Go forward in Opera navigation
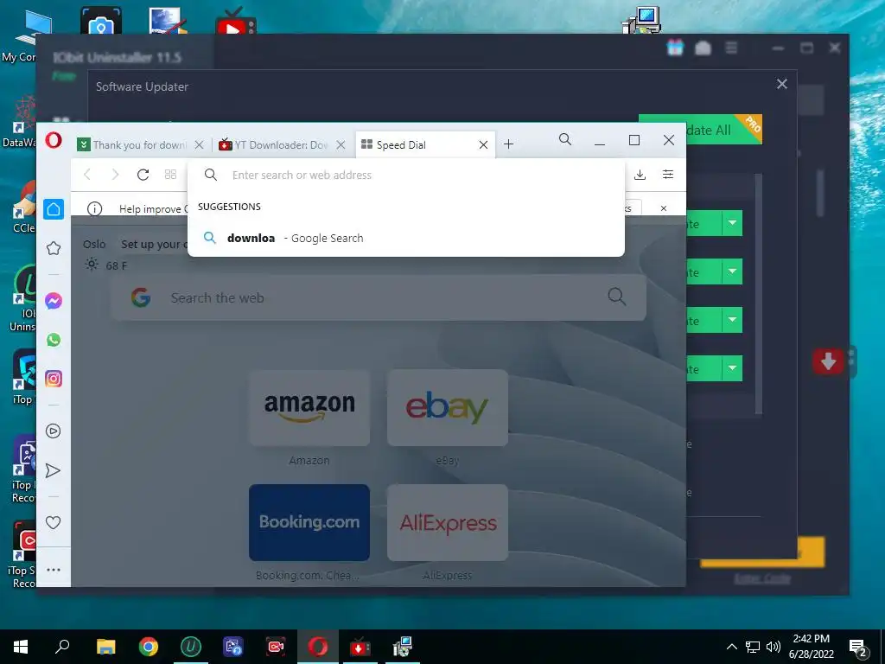 click(x=115, y=175)
